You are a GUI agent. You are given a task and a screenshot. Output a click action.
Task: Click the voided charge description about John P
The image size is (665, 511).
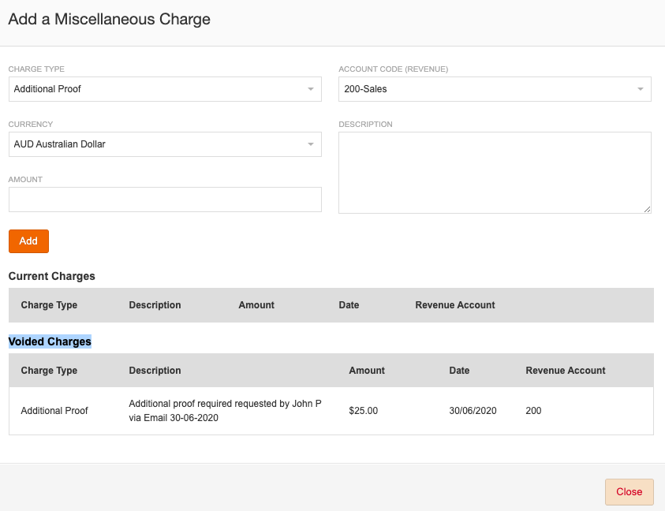pos(225,411)
